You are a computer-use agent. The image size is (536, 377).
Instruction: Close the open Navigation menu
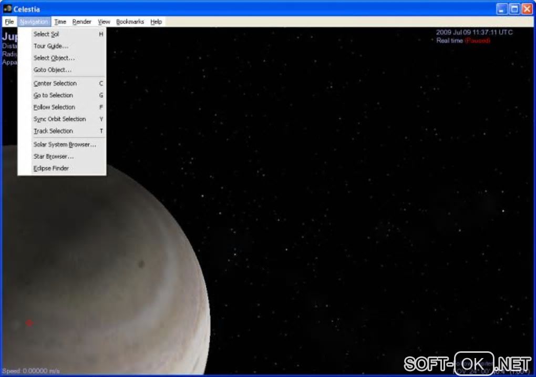pos(34,22)
